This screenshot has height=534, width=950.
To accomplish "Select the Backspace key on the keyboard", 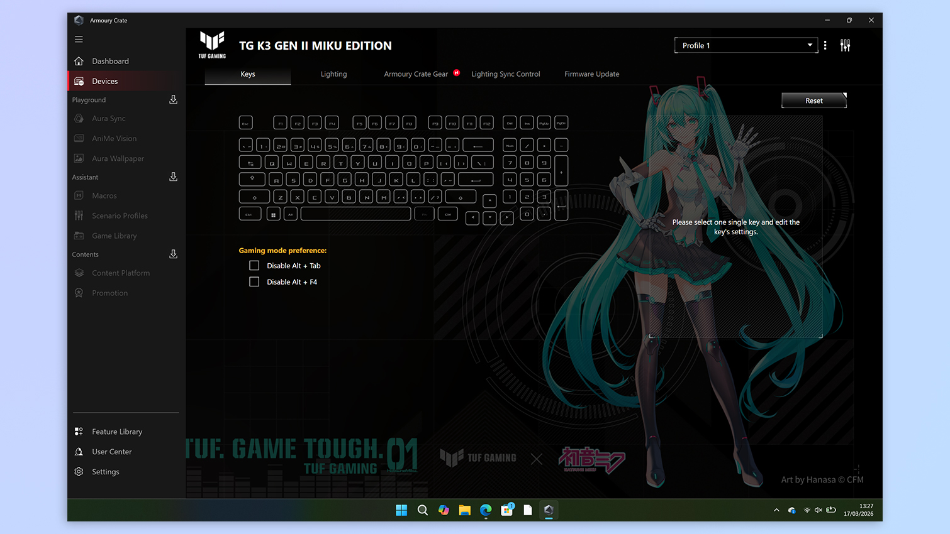I will [478, 145].
